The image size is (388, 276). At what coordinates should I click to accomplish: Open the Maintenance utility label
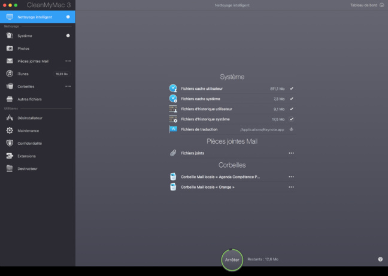(x=28, y=131)
